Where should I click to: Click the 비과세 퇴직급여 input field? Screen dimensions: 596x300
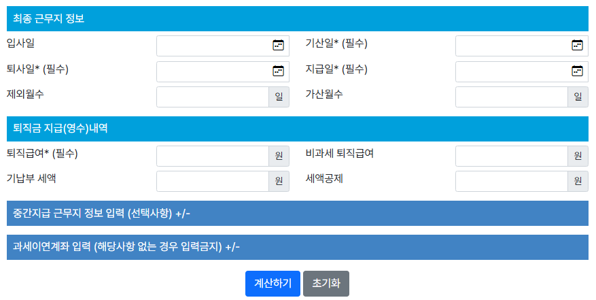point(511,156)
